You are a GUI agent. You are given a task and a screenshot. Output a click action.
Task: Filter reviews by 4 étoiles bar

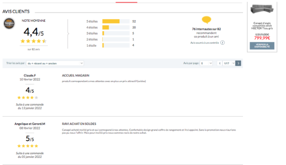coord(116,27)
